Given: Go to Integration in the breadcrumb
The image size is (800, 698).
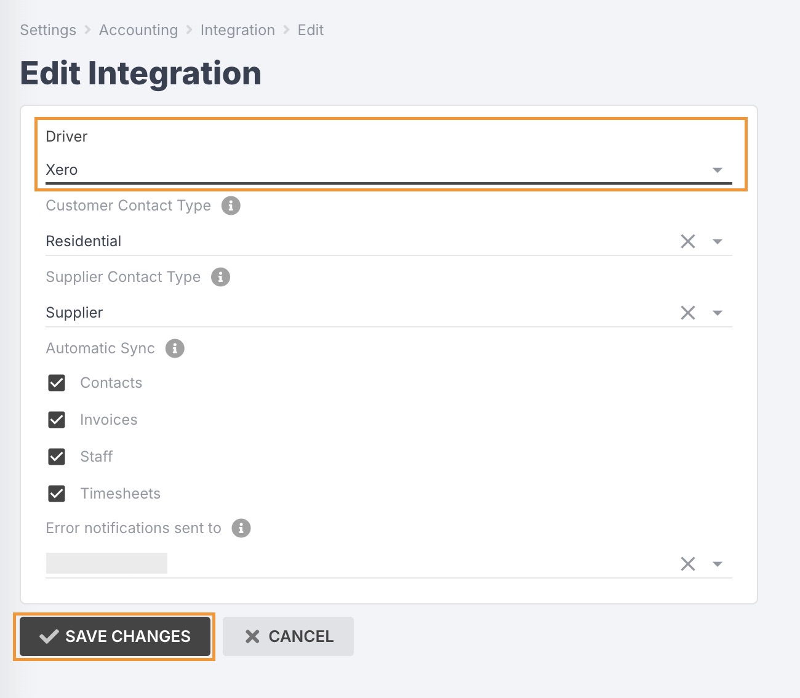Looking at the screenshot, I should [238, 30].
